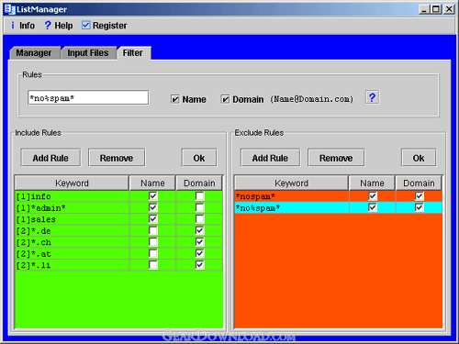Check Domain for the [1]info rule
This screenshot has width=459, height=344.
point(199,196)
